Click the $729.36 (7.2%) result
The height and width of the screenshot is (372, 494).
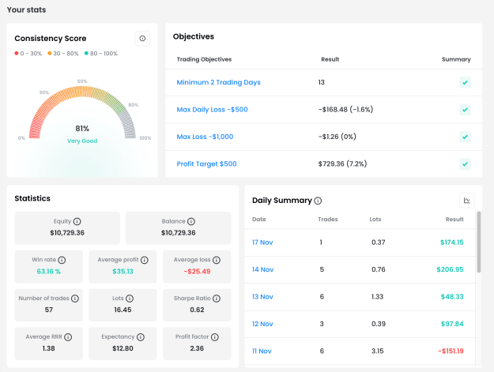pyautogui.click(x=342, y=163)
